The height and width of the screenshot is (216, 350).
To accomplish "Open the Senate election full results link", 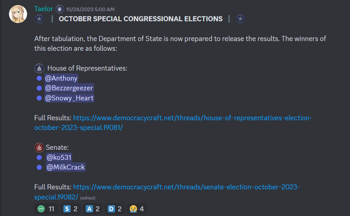I will pos(167,192).
